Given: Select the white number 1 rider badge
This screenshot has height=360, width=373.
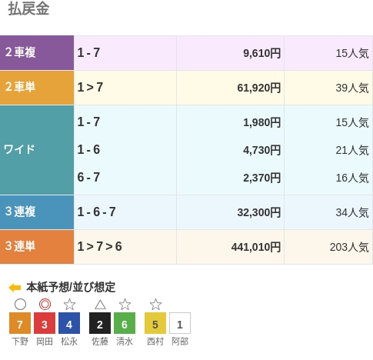Looking at the screenshot, I should (180, 323).
